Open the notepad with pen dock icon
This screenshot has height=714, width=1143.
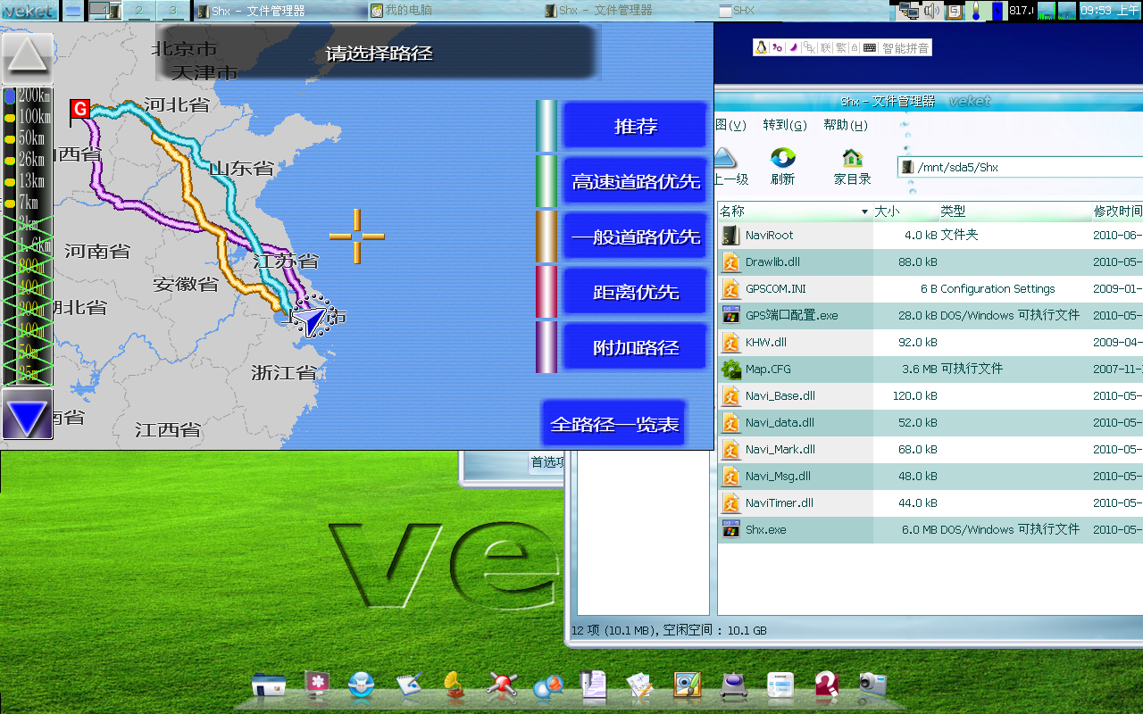coord(408,685)
